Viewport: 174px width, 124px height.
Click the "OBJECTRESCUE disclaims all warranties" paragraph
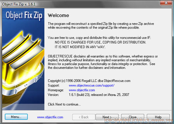[103, 62]
